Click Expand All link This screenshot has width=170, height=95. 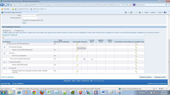point(6,35)
